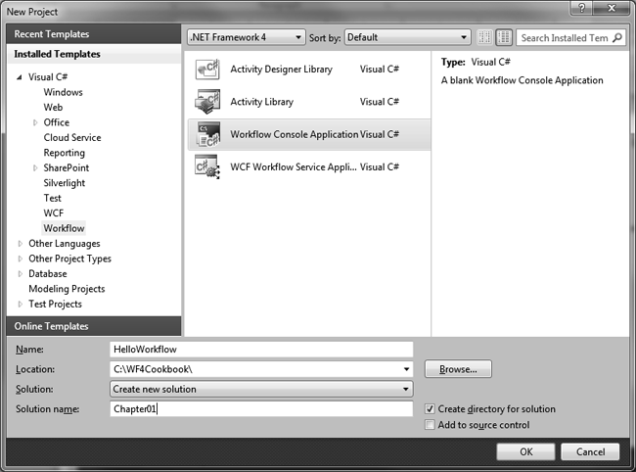The width and height of the screenshot is (636, 472).
Task: Open the .NET Framework 4 version dropdown
Action: [247, 37]
